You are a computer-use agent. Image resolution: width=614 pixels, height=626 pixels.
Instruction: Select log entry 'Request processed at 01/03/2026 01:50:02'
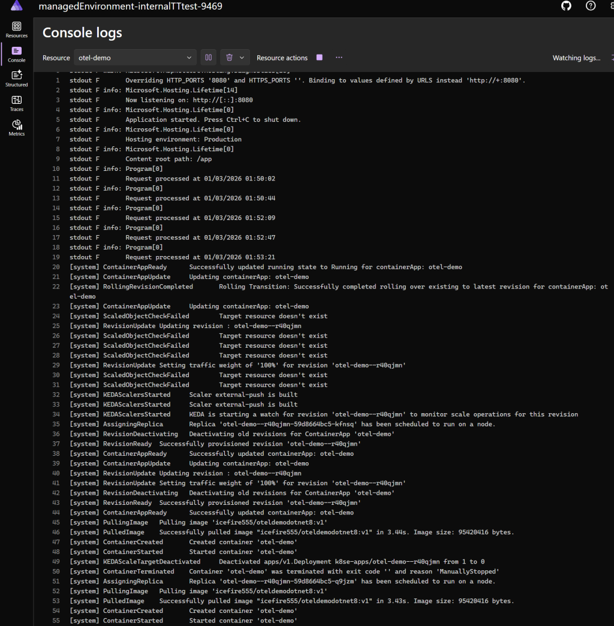[x=172, y=179]
